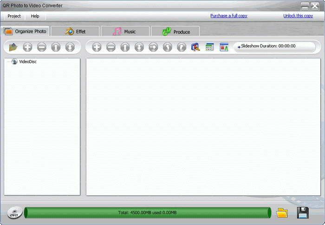Remove selected photo using photo toolbar minus button

pyautogui.click(x=111, y=47)
